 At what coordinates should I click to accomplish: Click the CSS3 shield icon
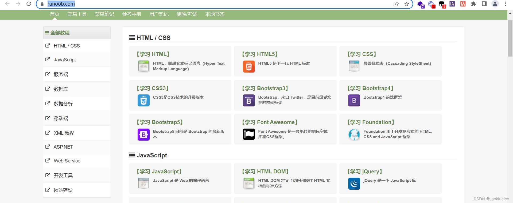[143, 101]
